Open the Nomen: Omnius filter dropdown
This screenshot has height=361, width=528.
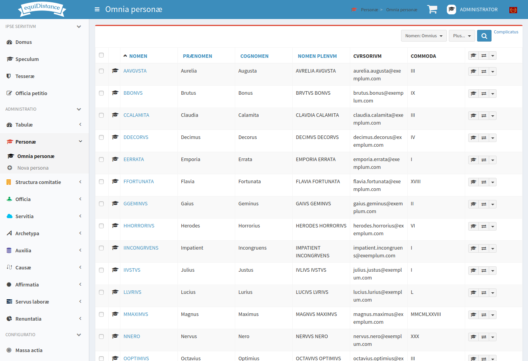424,36
